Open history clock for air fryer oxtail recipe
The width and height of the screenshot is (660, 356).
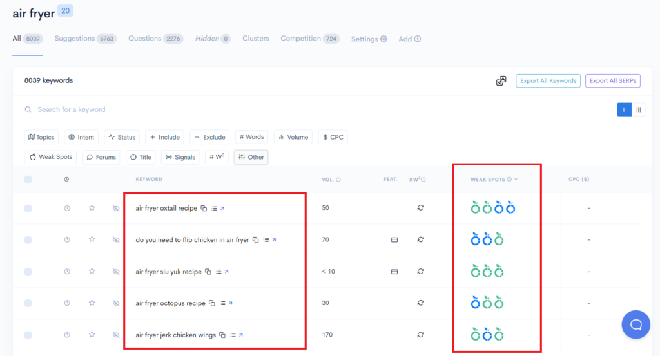point(67,209)
